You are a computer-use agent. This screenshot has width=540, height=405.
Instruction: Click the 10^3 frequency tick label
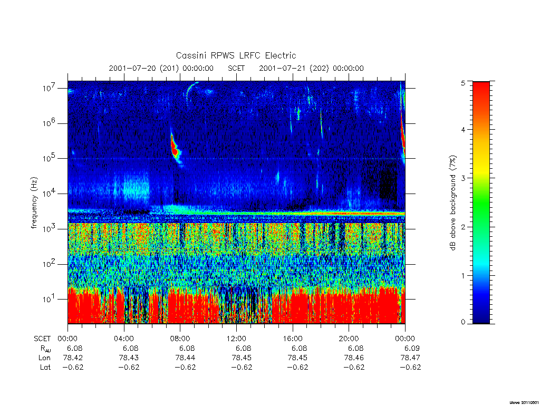(x=49, y=229)
